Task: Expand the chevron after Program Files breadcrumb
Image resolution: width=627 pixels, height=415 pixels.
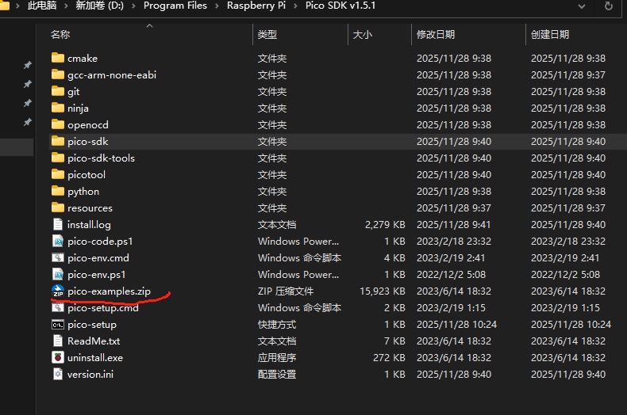Action: (x=217, y=6)
